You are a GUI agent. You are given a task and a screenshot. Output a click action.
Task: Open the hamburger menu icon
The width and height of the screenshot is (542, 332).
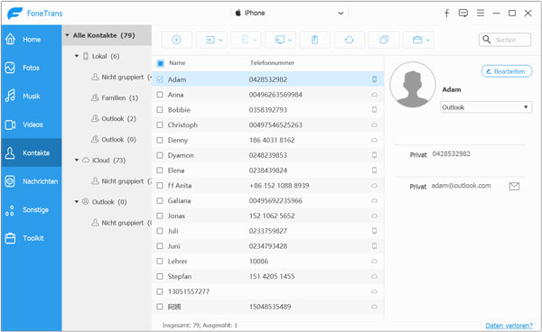(481, 14)
